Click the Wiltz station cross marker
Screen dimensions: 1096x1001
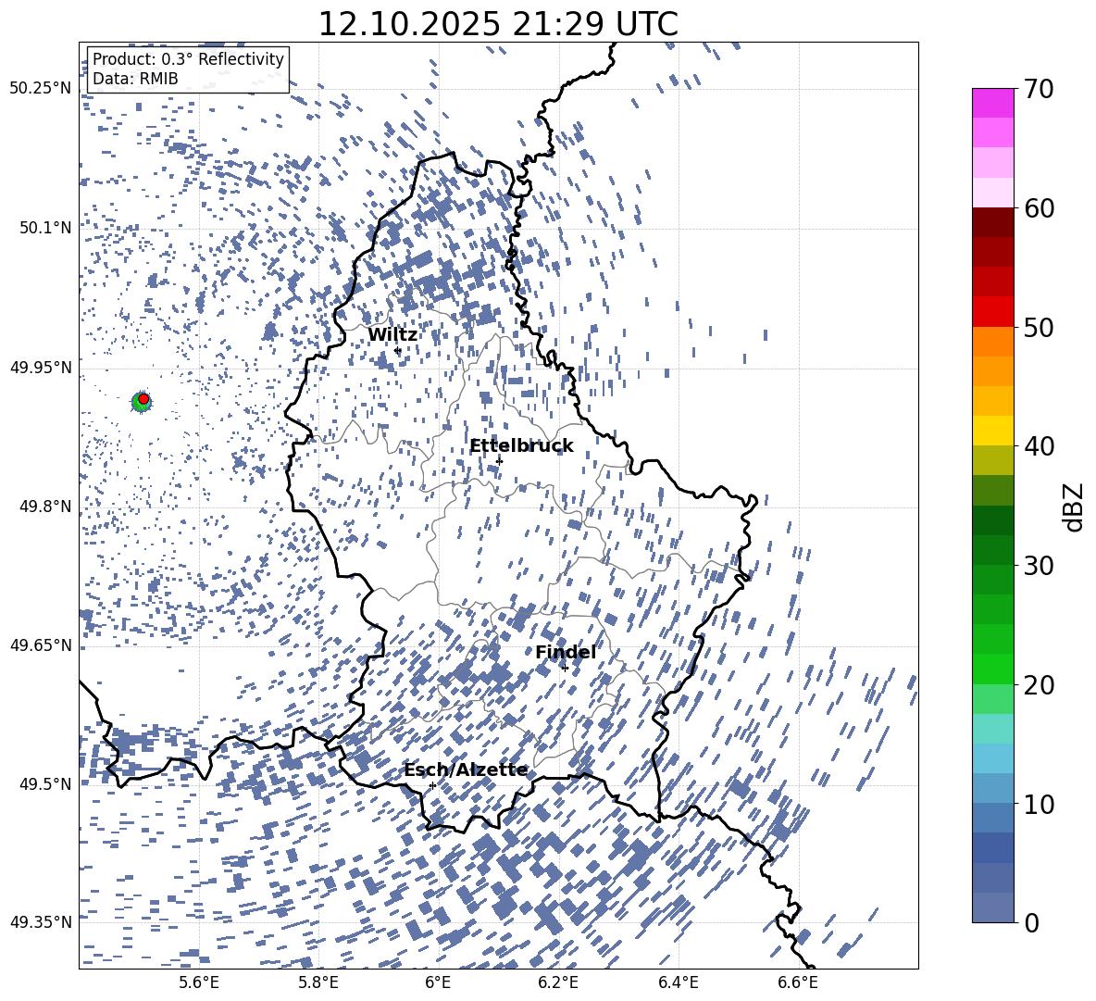397,350
